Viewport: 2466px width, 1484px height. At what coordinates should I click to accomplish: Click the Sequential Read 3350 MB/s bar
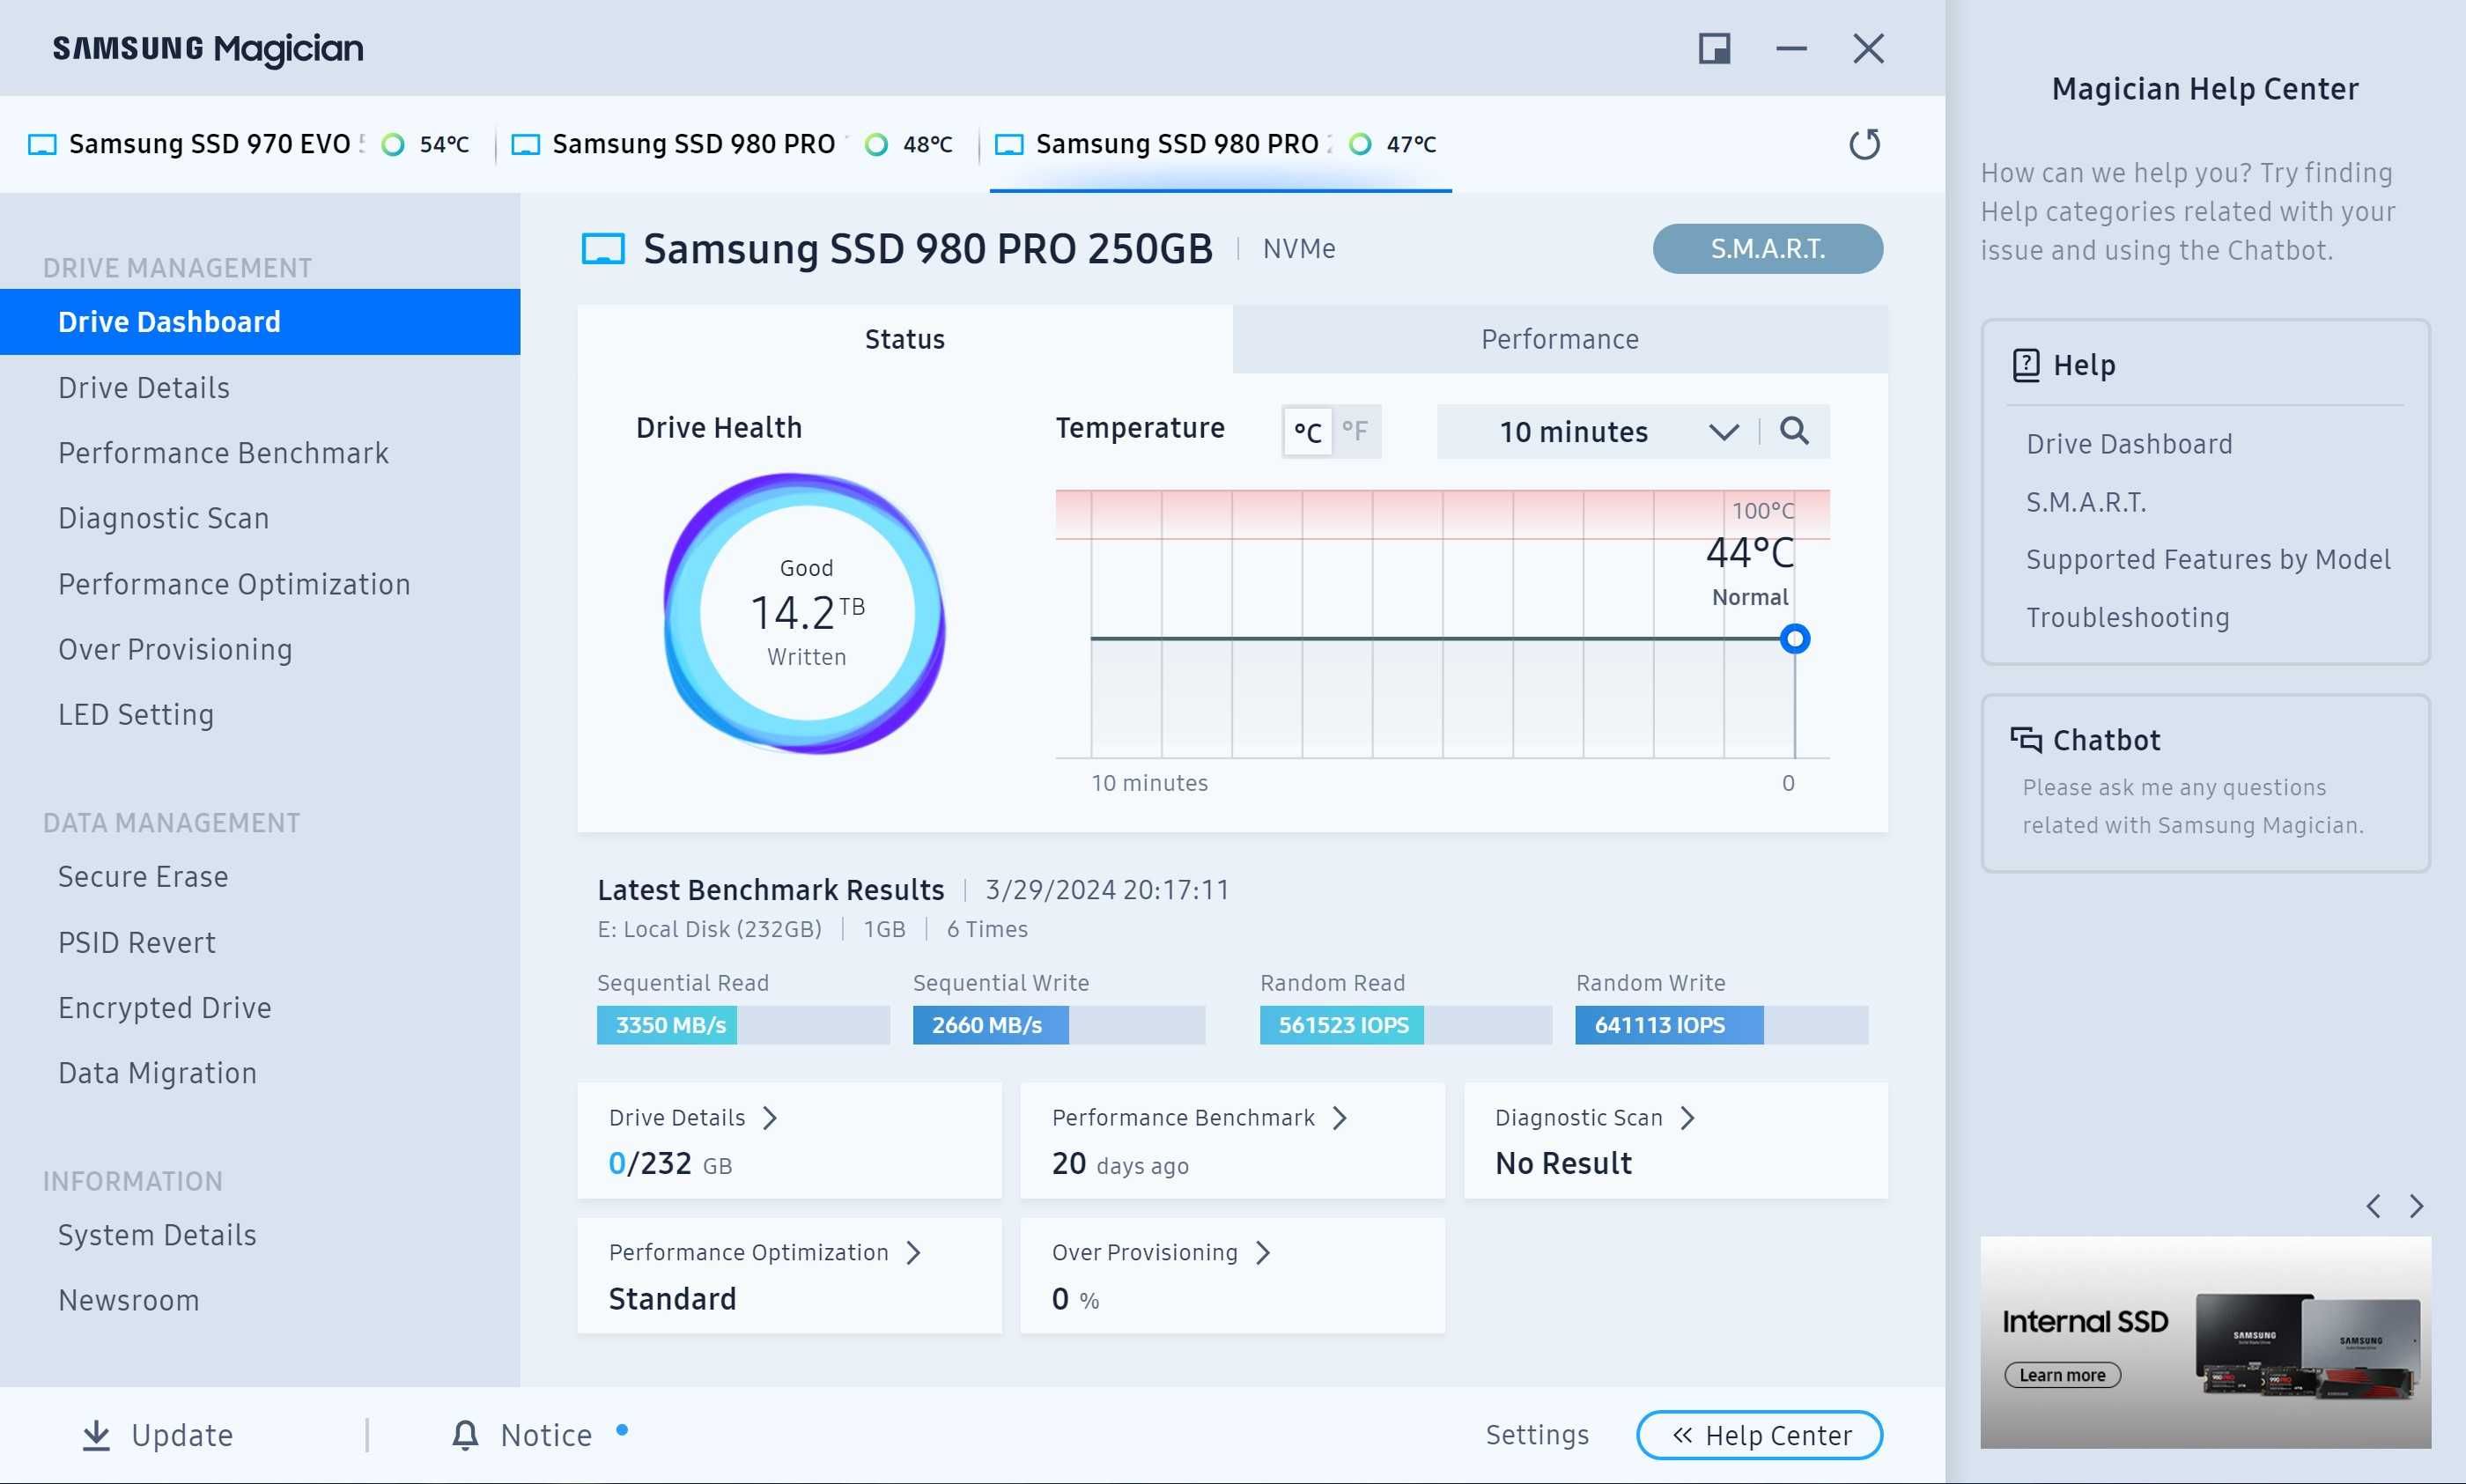743,1025
